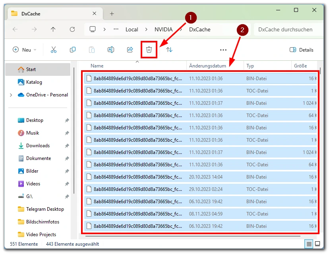Screen dimensions: 331x256
Task: Toggle the Details pane button
Action: pos(302,50)
